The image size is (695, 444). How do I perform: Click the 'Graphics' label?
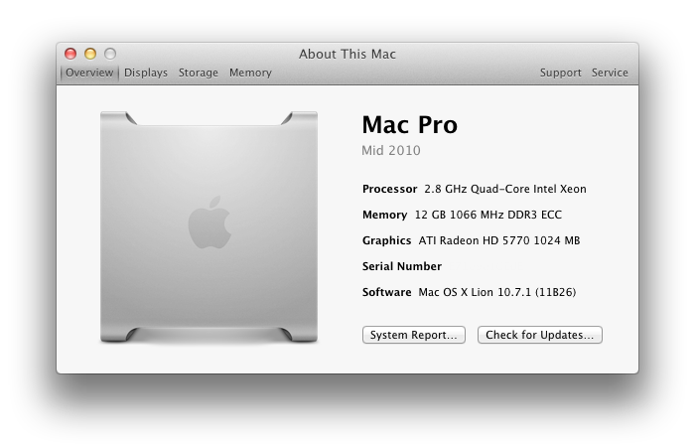(x=386, y=240)
